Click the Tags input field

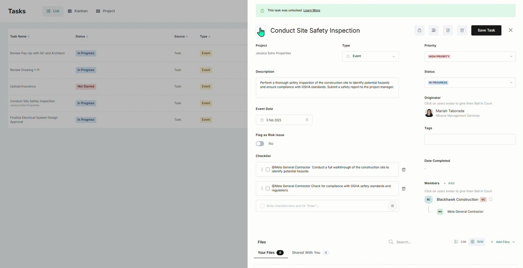coord(470,140)
